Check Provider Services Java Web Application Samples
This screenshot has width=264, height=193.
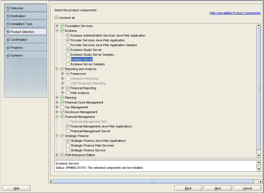tap(68, 45)
